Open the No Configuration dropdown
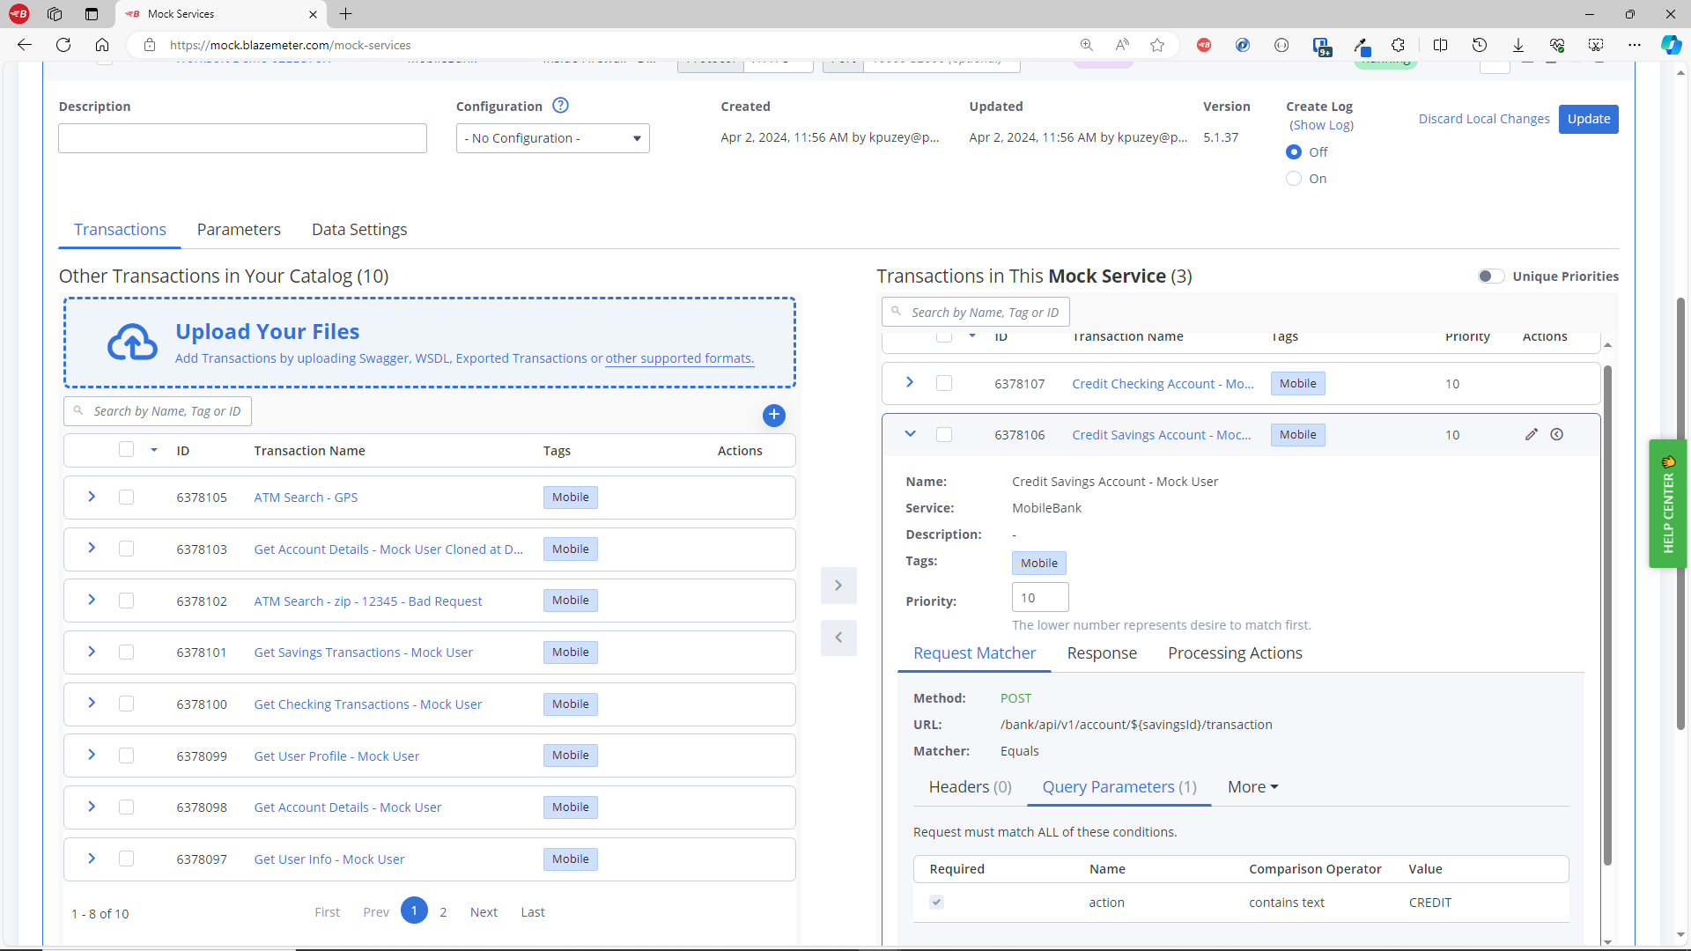Screen dimensions: 1691x951 point(552,137)
